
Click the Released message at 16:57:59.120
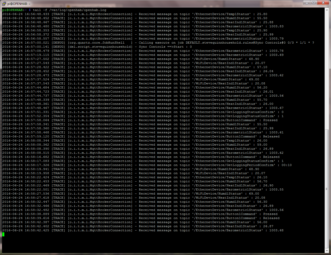(271, 136)
